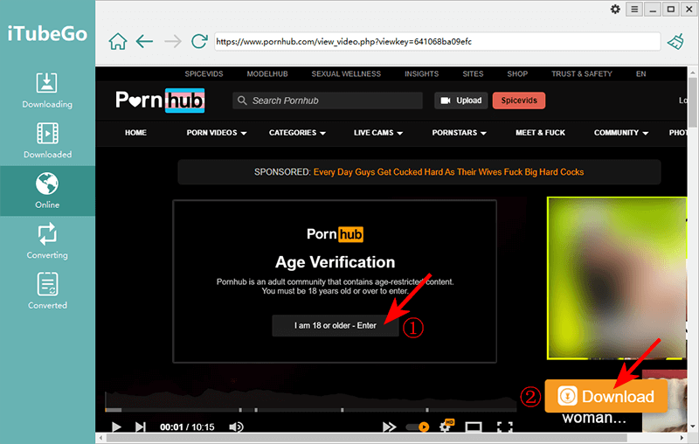Open the Converting section
Screen dimensions: 699x444
(47, 240)
